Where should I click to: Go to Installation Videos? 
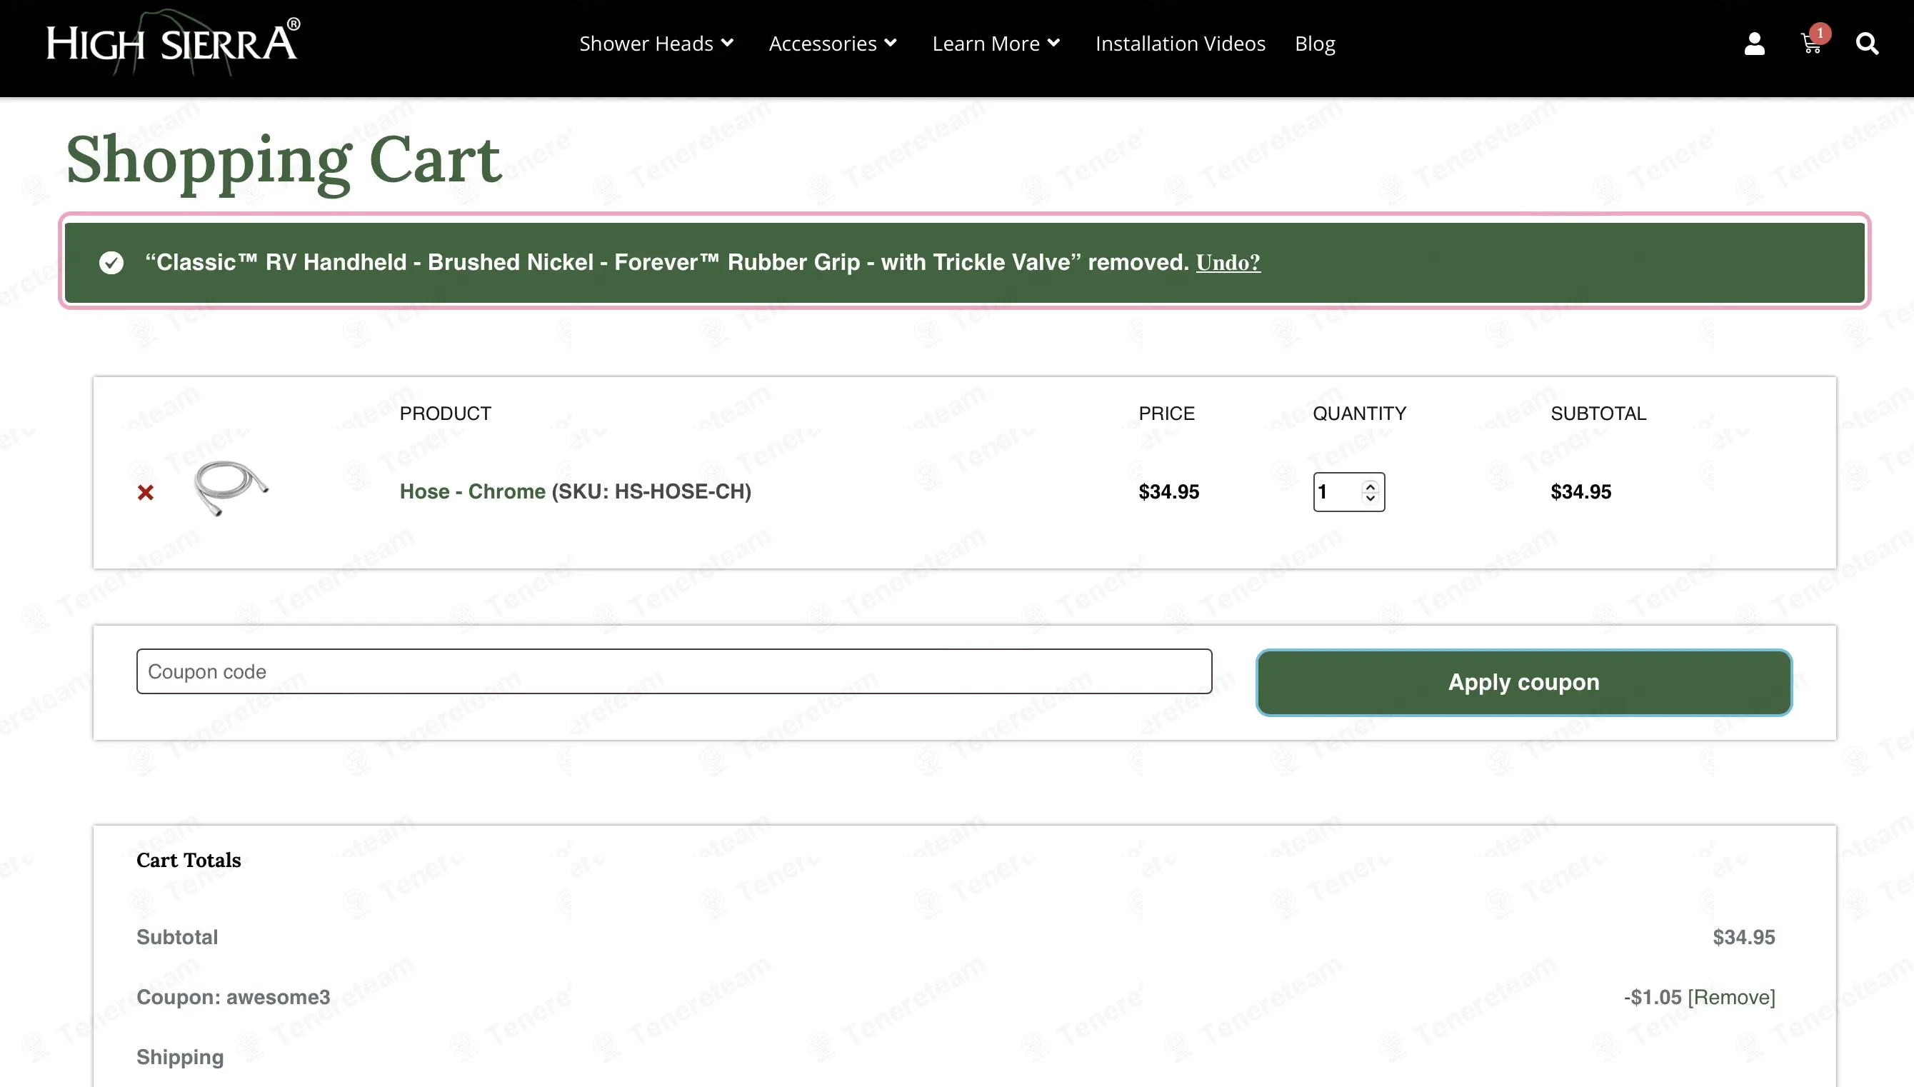(x=1181, y=44)
